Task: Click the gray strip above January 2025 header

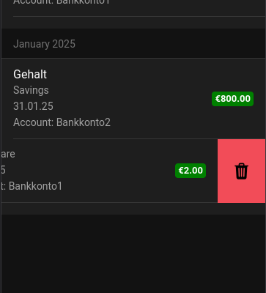Action: [133, 23]
